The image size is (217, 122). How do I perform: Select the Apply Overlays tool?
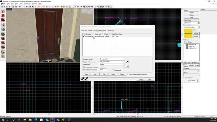[3, 47]
